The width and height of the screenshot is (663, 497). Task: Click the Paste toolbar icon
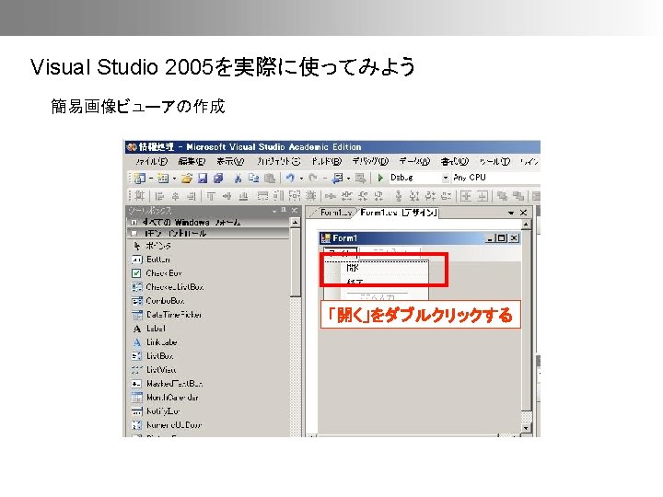pos(270,178)
